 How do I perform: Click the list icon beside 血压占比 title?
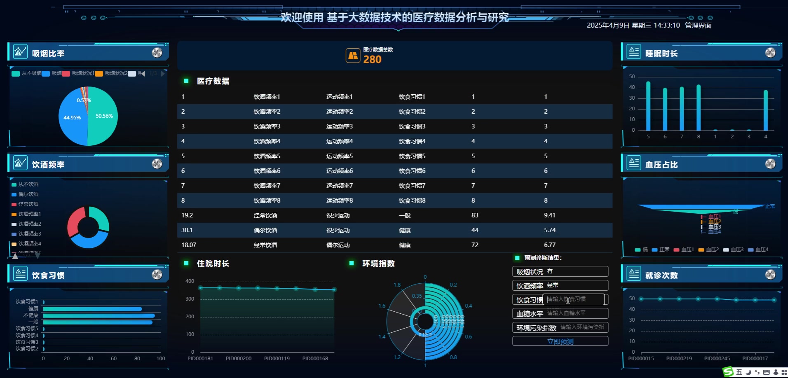point(634,163)
